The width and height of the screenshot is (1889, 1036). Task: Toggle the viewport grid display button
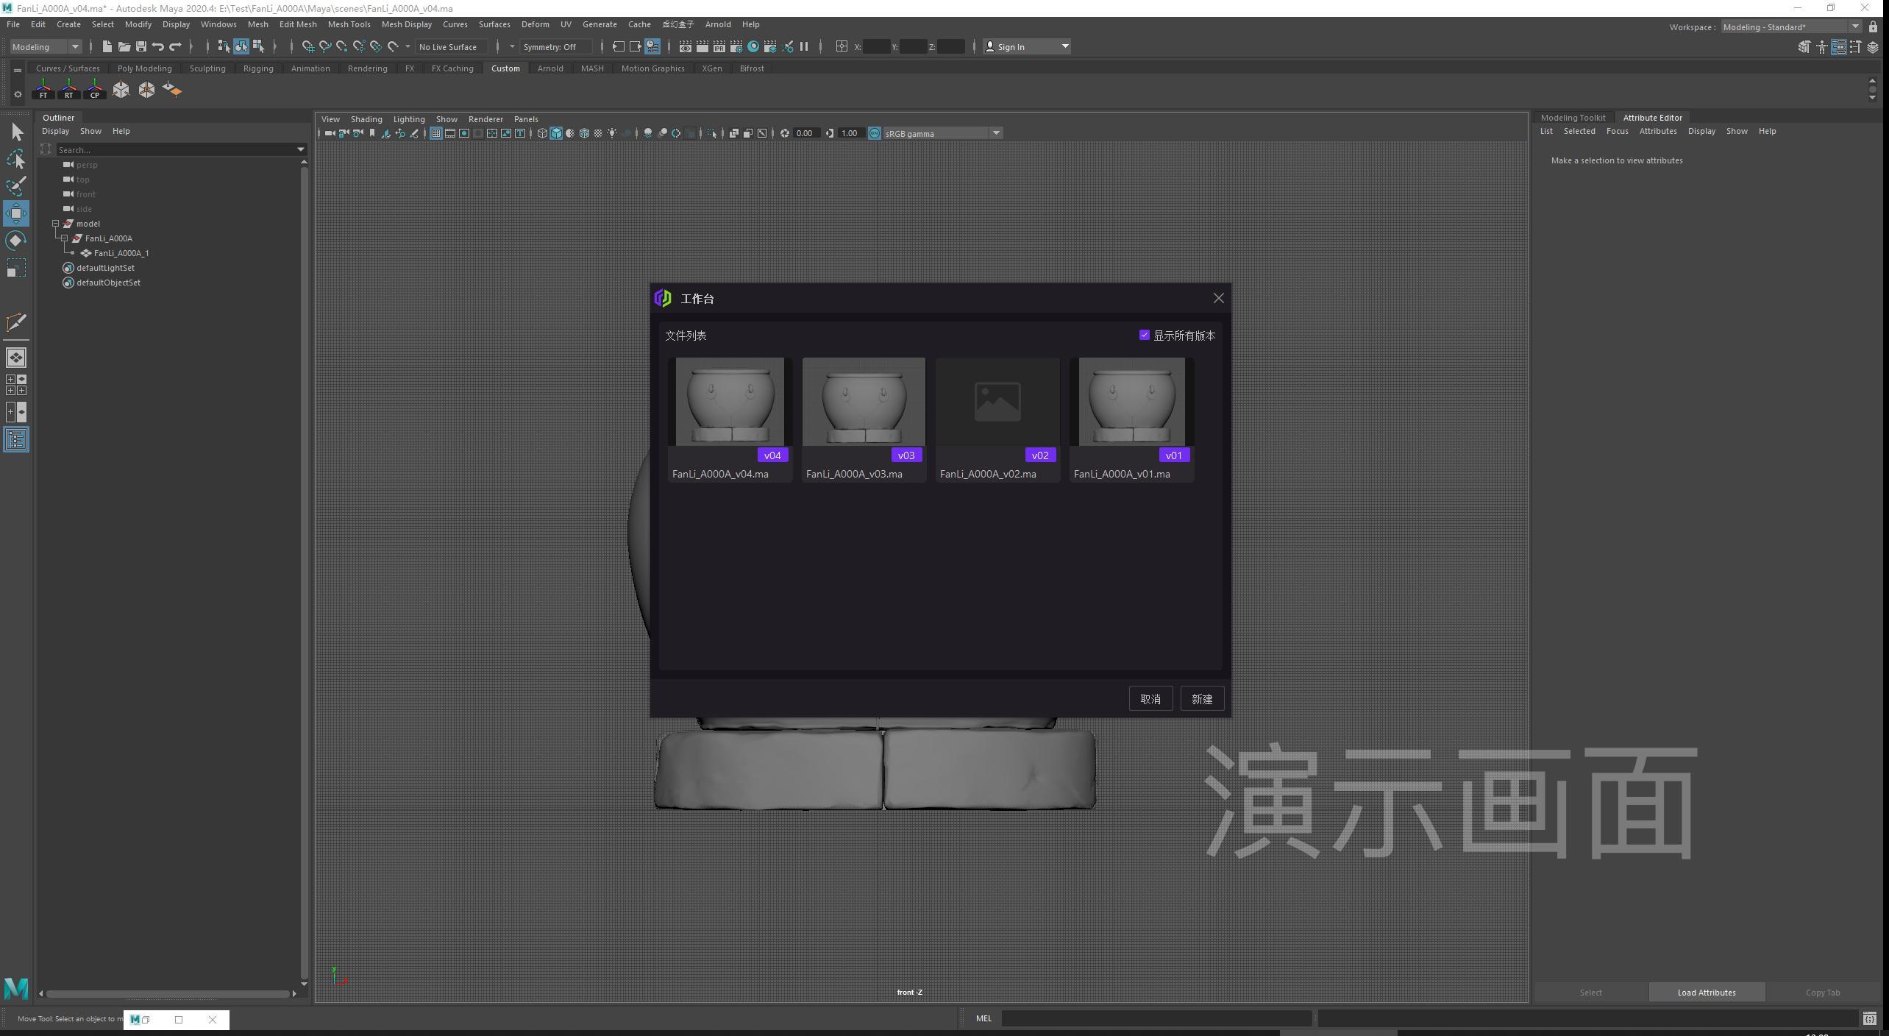[x=436, y=133]
